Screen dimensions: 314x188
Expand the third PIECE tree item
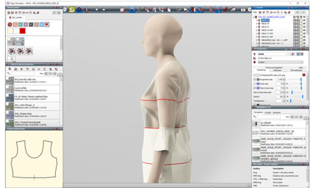click(x=257, y=27)
